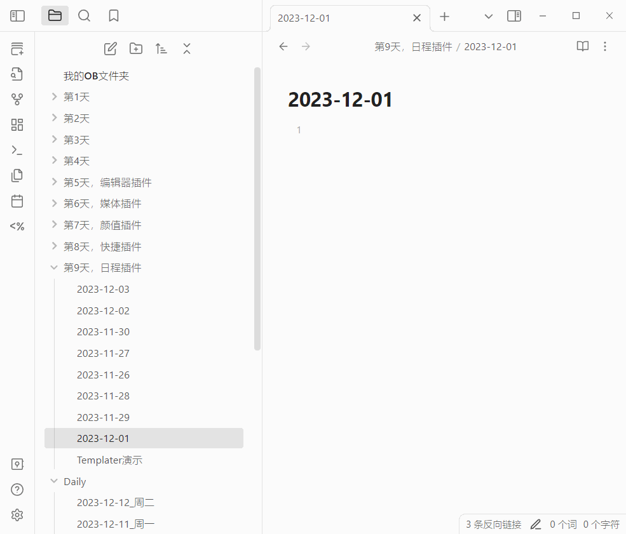Open today's daily note calendar icon

click(x=17, y=201)
